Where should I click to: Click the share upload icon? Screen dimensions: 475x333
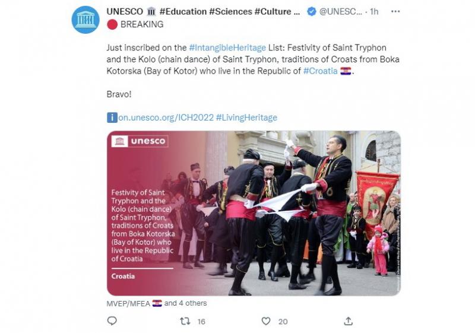(x=349, y=321)
